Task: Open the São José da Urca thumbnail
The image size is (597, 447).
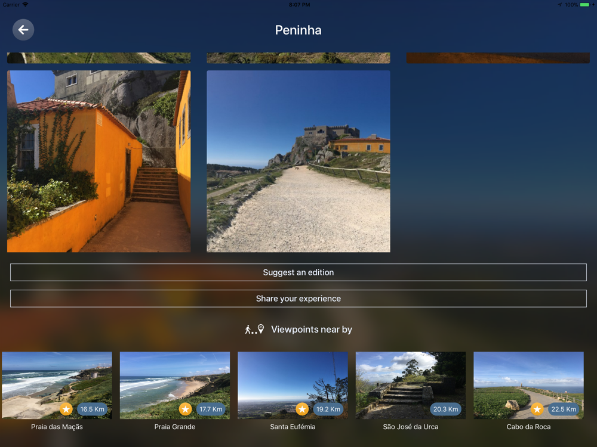Action: tap(411, 385)
